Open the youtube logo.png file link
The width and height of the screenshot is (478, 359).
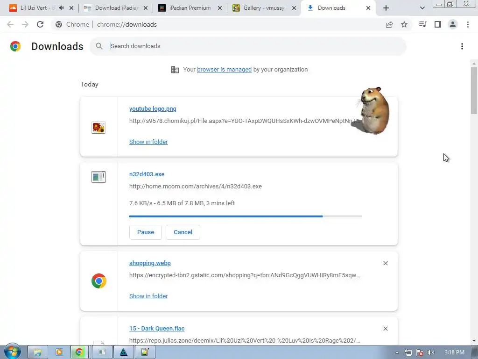[153, 108]
